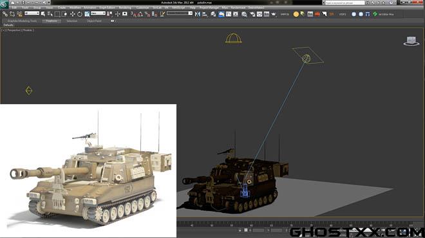Select the Select and Link tool
The width and height of the screenshot is (425, 238).
(5, 14)
